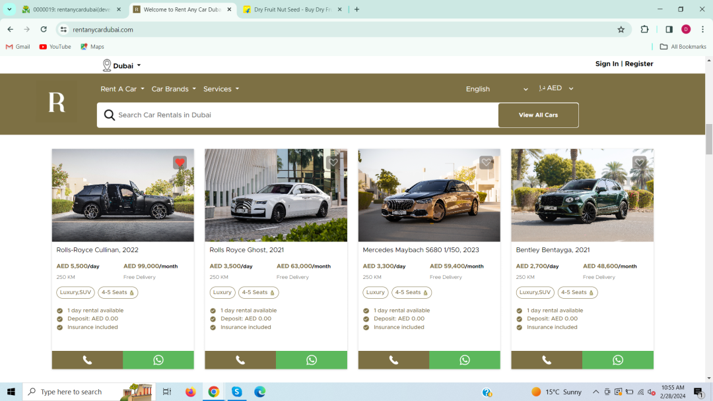
Task: Open WhatsApp chat for Rolls Royce Ghost
Action: point(311,360)
